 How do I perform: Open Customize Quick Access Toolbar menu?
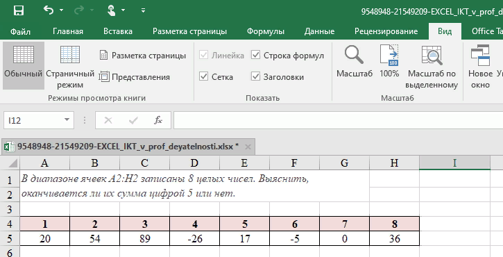pyautogui.click(x=143, y=10)
